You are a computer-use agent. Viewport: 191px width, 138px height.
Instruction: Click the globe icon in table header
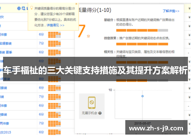19,8
